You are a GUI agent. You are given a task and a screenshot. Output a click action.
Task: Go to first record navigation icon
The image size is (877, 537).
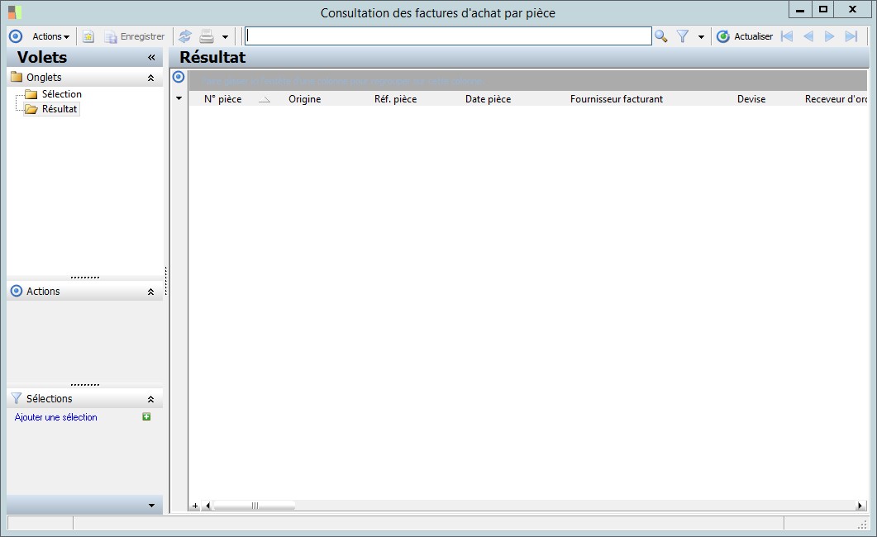pyautogui.click(x=787, y=36)
